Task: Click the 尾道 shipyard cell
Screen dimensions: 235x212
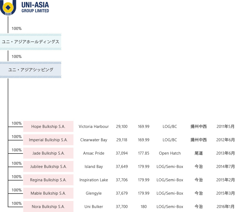Action: (x=199, y=153)
